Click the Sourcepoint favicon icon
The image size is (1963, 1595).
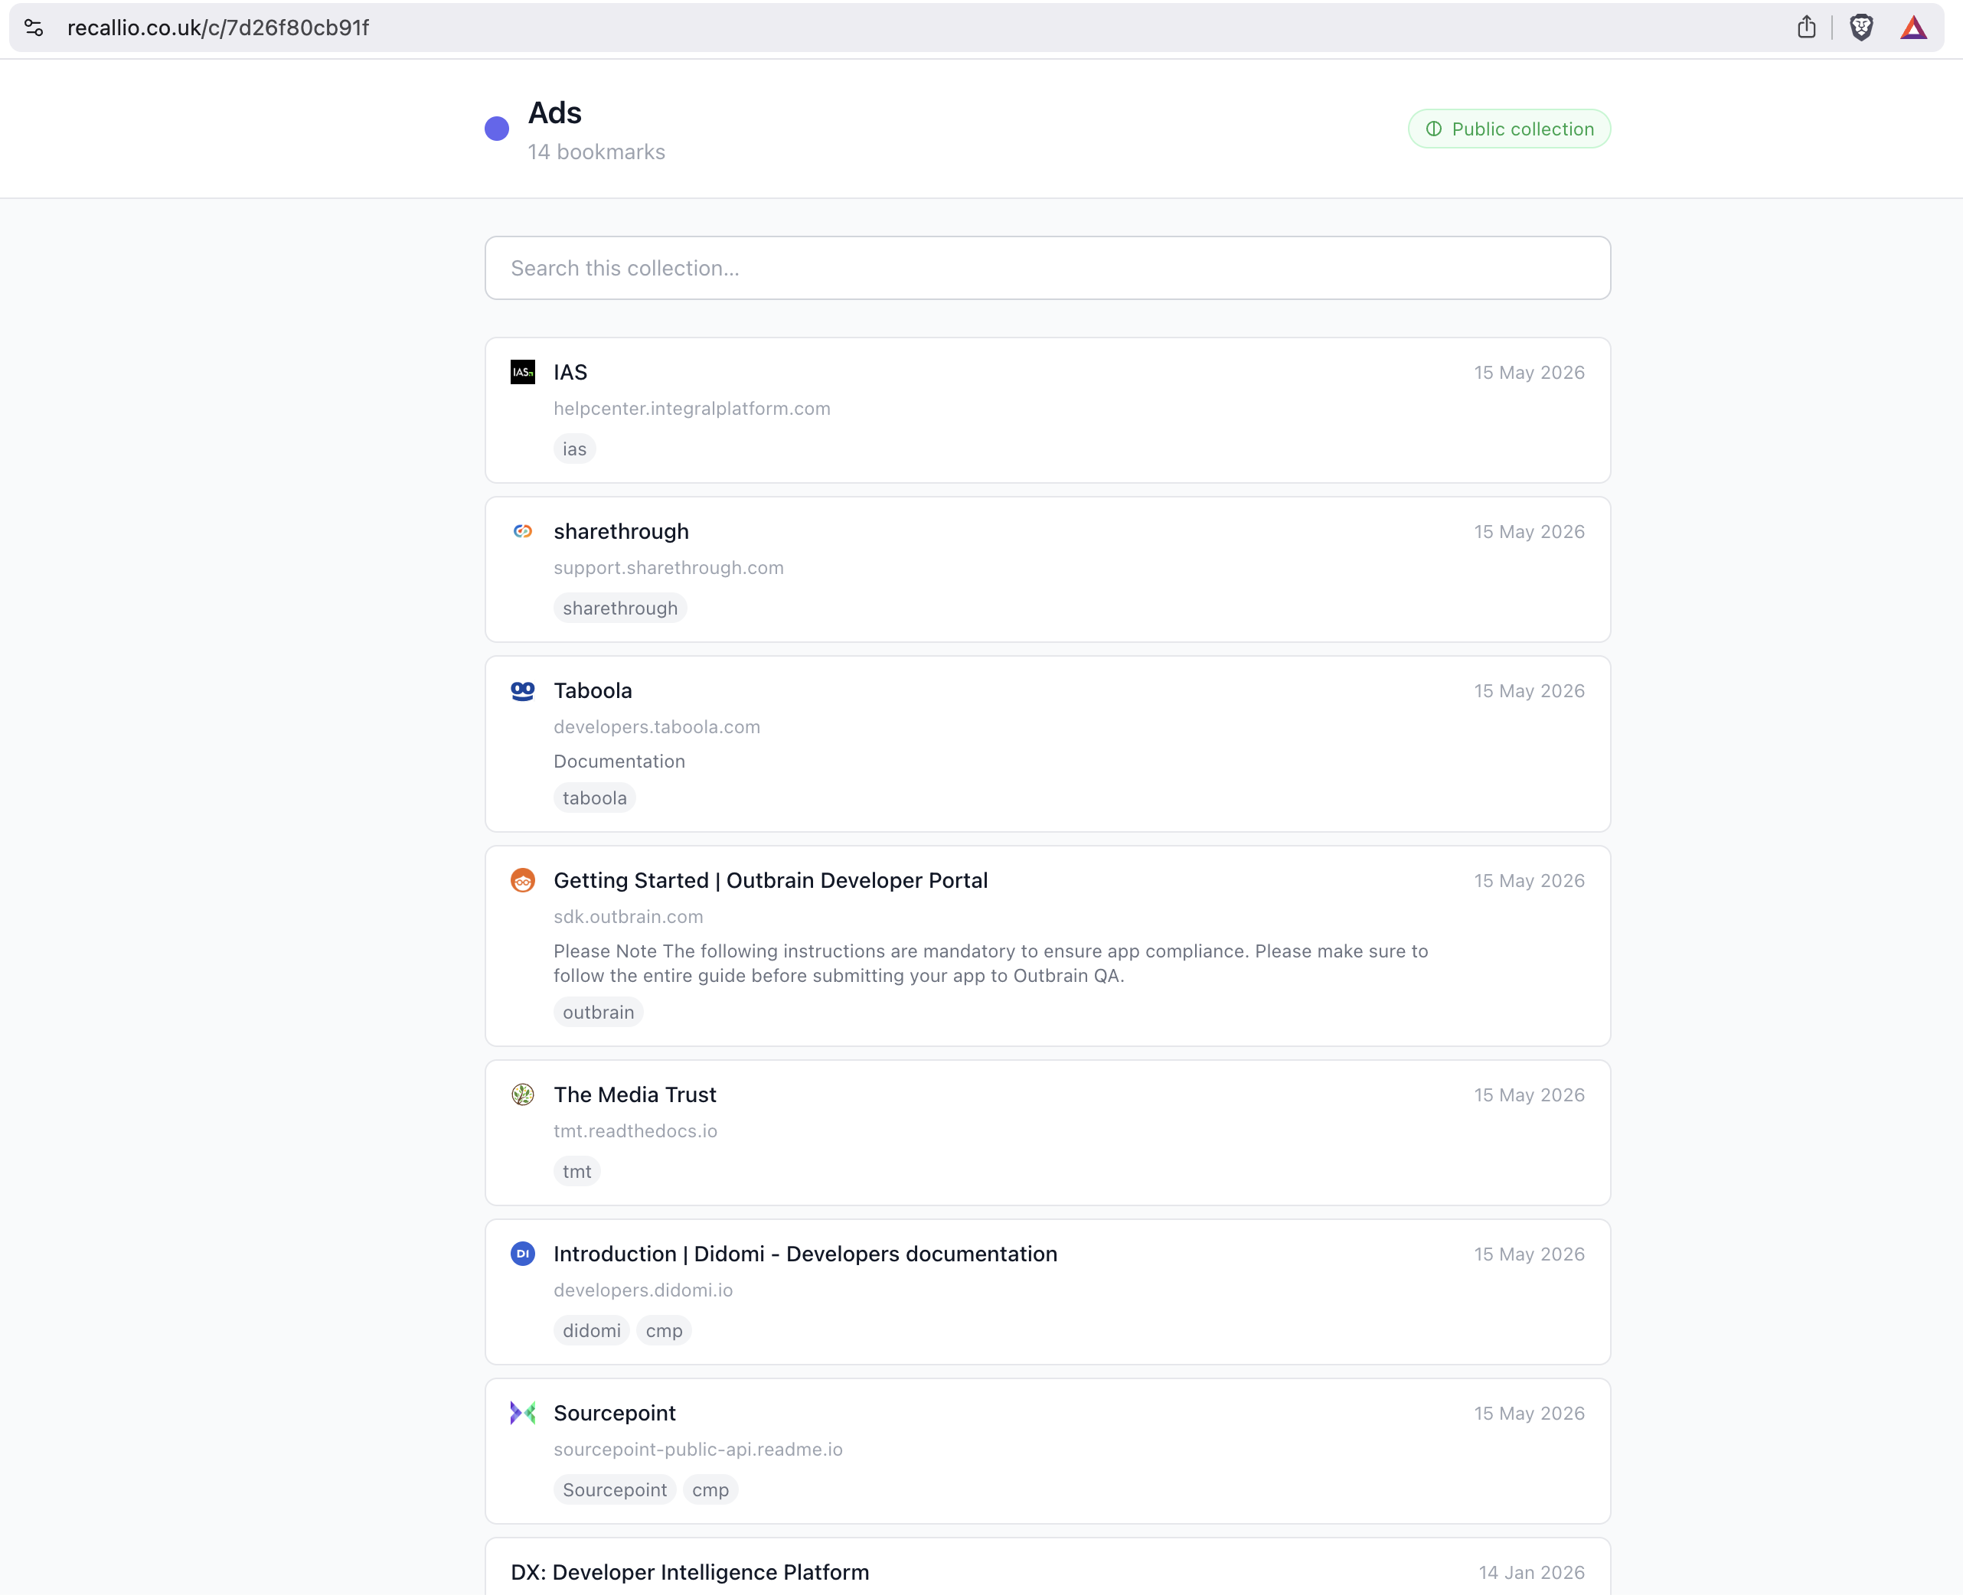pyautogui.click(x=523, y=1413)
